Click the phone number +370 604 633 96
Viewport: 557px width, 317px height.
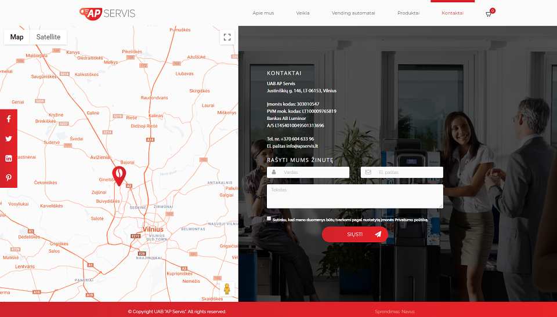(297, 139)
